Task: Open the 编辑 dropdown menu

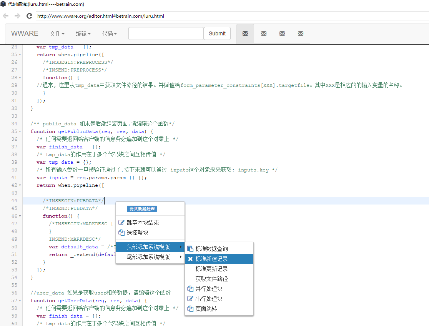Action: [83, 33]
